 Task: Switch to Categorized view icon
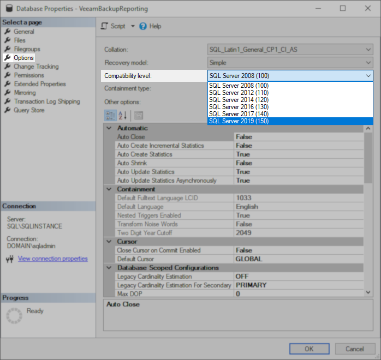[x=110, y=115]
